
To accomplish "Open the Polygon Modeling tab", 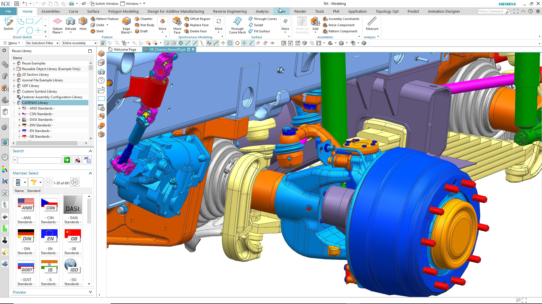I will pyautogui.click(x=123, y=11).
